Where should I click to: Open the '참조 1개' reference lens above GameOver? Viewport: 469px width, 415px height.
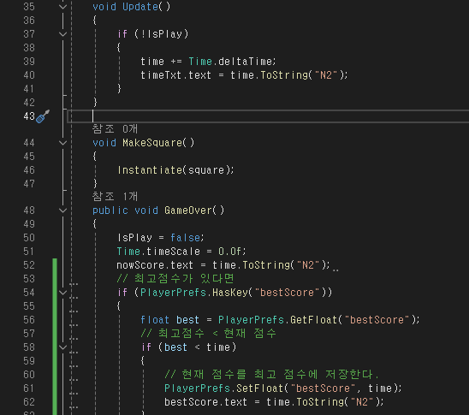[x=115, y=197]
